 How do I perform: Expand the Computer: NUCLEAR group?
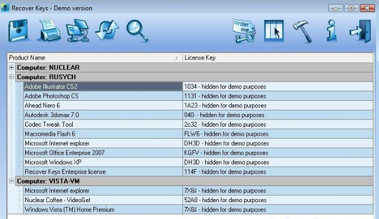point(11,67)
